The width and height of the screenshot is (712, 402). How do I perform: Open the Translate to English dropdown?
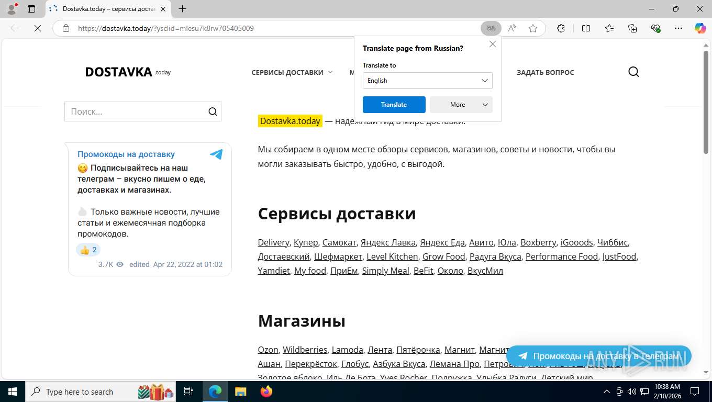point(428,81)
